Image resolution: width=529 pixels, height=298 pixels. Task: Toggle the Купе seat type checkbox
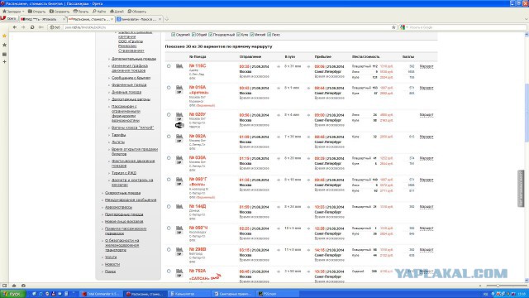(x=239, y=35)
